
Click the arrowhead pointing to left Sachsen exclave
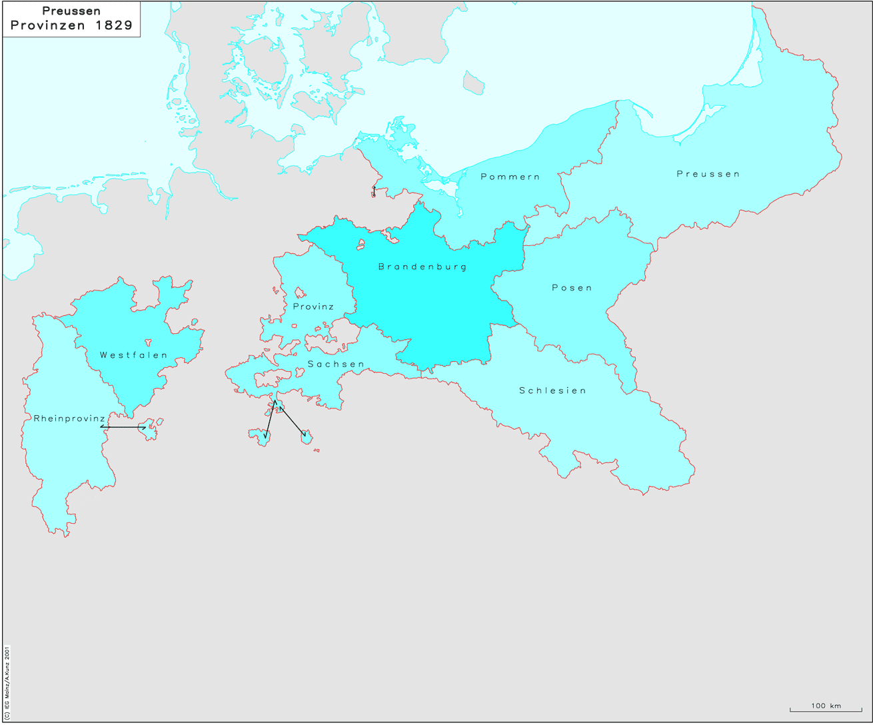click(265, 436)
